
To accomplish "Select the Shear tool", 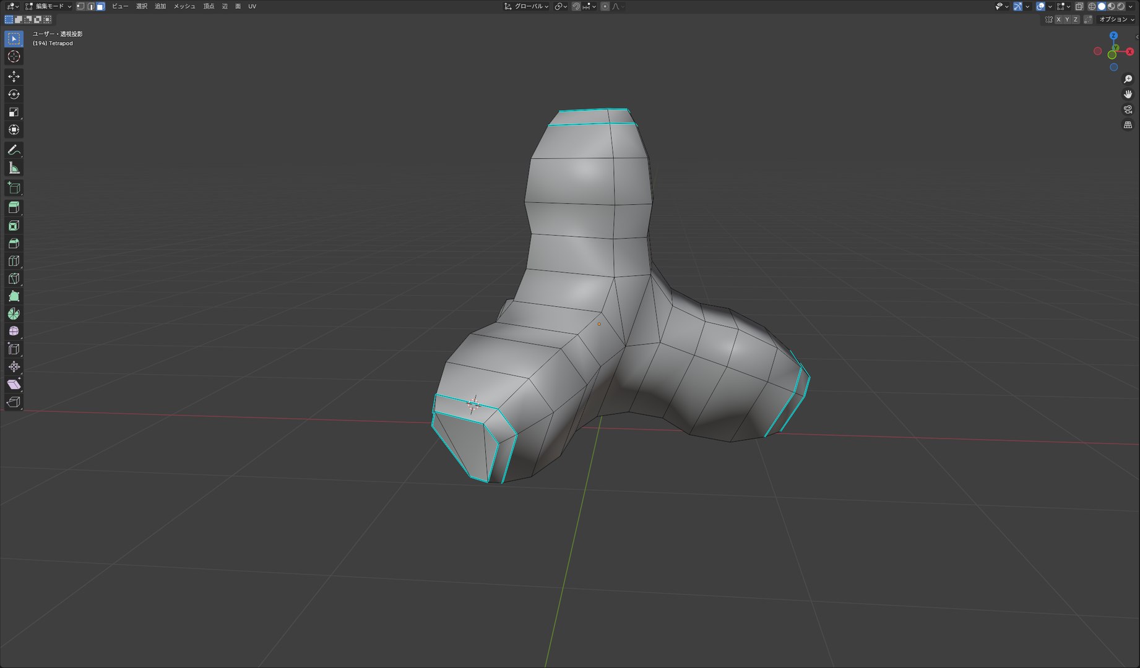I will 14,384.
